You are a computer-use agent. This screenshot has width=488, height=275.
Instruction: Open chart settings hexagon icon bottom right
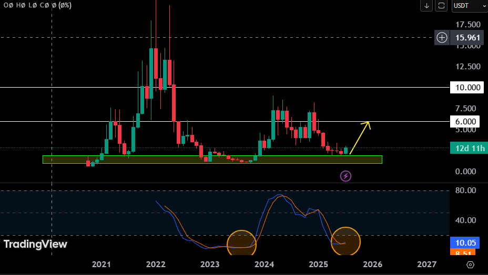470,265
